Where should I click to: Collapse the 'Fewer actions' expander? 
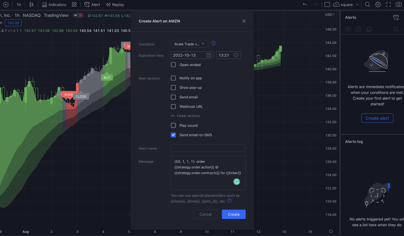point(186,116)
